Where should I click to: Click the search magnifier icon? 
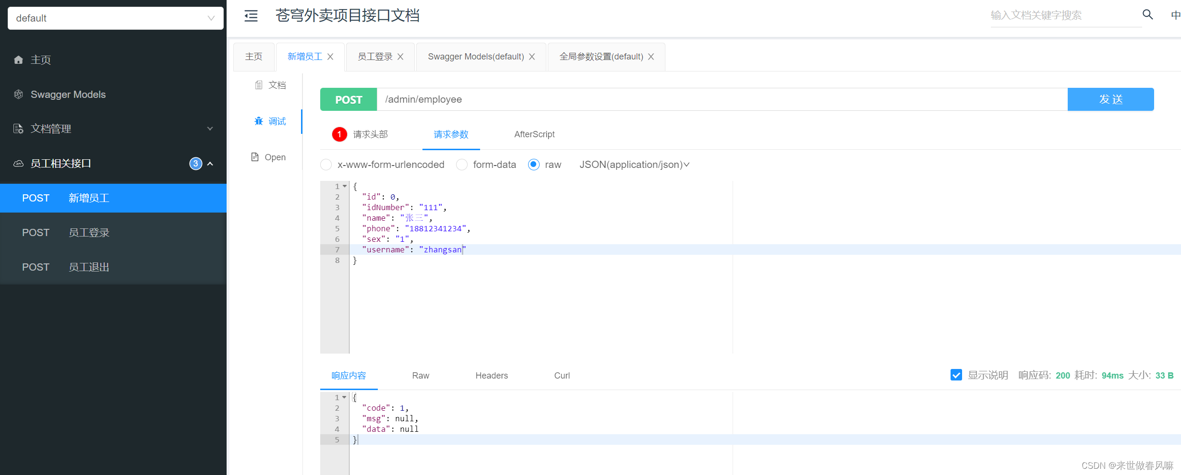(1147, 14)
